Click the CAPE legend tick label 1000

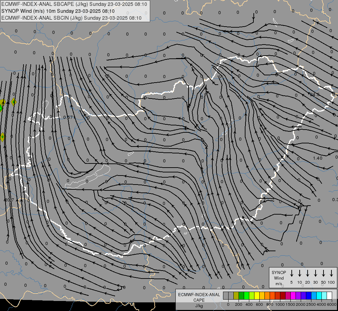280,304
